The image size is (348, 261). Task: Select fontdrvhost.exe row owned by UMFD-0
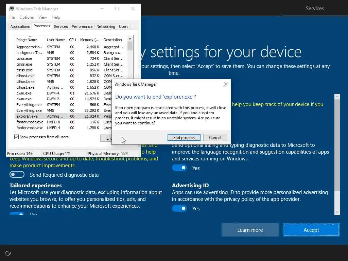[x=63, y=122]
